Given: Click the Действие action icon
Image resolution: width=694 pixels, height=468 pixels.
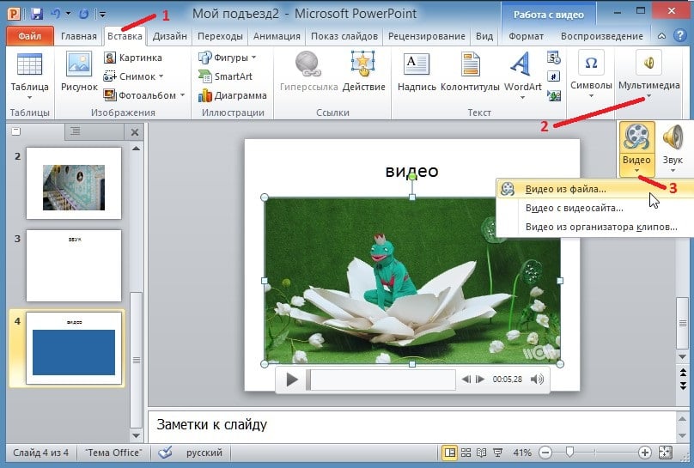Looking at the screenshot, I should (x=363, y=71).
